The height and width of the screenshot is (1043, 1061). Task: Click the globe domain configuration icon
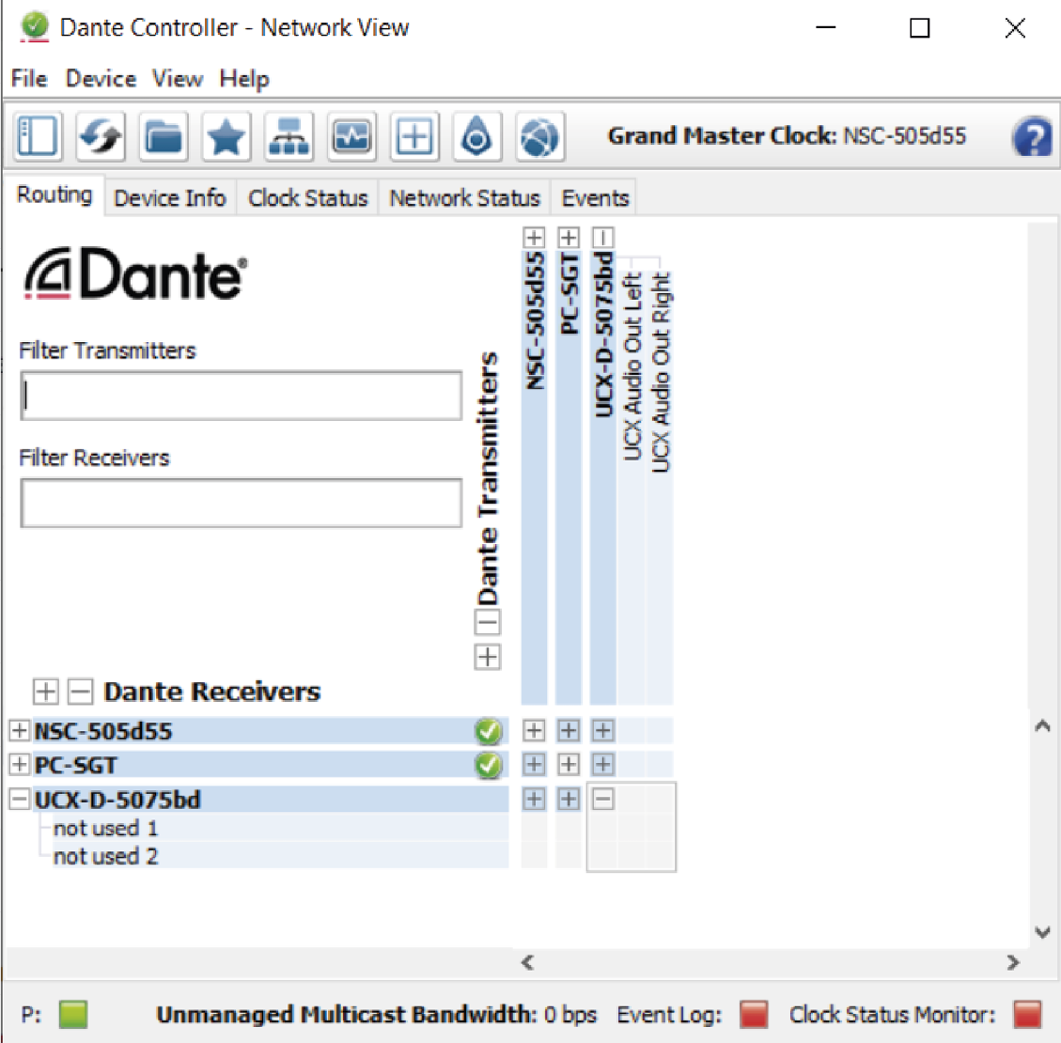(x=540, y=136)
